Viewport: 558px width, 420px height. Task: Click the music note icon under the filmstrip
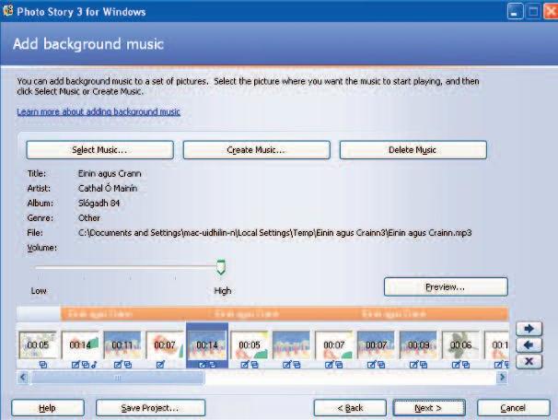tap(94, 365)
